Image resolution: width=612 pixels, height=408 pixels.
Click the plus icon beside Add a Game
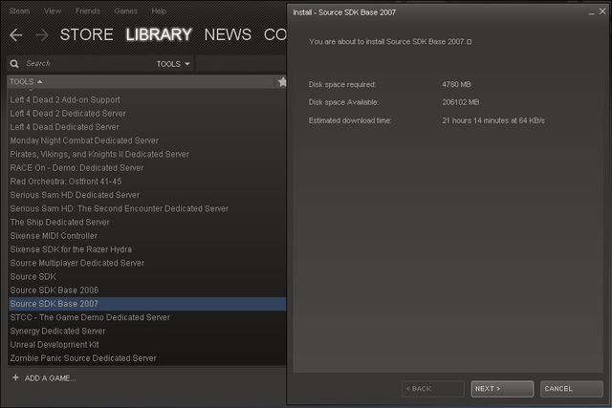(15, 377)
